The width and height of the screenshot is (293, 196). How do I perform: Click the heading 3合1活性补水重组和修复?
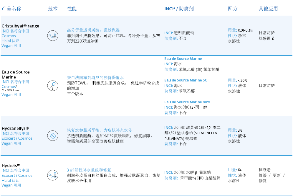[89, 170]
